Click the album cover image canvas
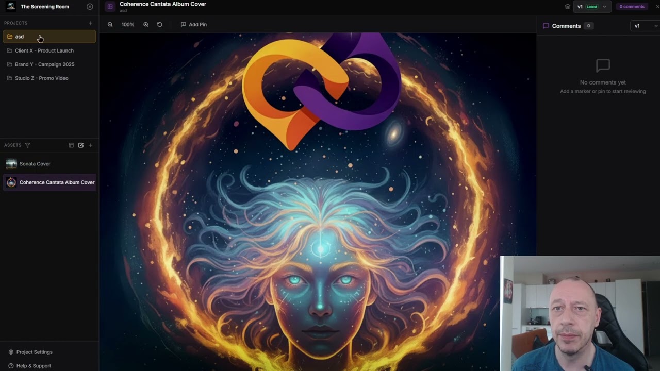Screen dimensions: 660x371 318,202
